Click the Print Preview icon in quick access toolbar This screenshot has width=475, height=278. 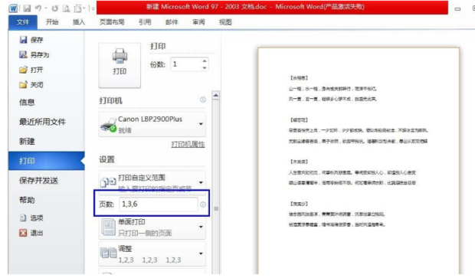coord(66,8)
